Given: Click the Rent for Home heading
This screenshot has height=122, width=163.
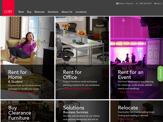Looking at the screenshot, I should (17, 75).
